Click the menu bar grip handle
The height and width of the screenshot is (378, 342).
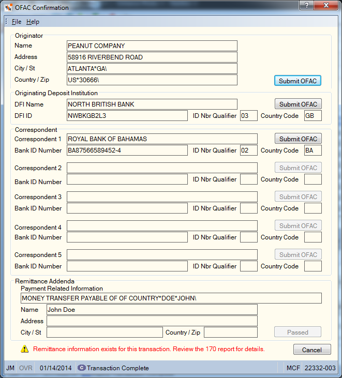[x=6, y=21]
